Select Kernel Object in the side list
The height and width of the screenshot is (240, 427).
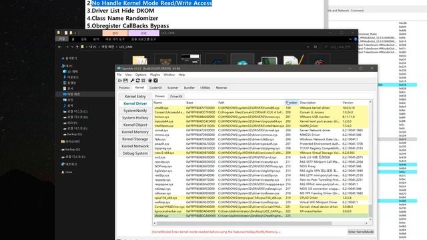[135, 125]
